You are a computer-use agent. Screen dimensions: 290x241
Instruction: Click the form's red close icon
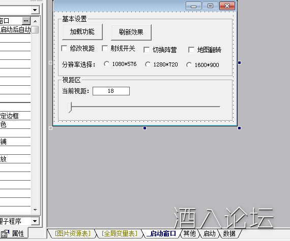(x=227, y=6)
